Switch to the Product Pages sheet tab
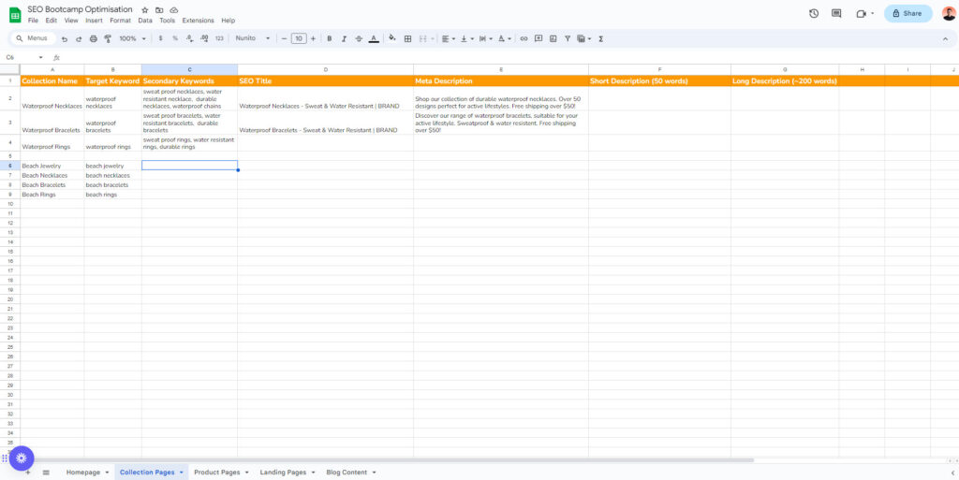The width and height of the screenshot is (959, 480). (x=216, y=473)
